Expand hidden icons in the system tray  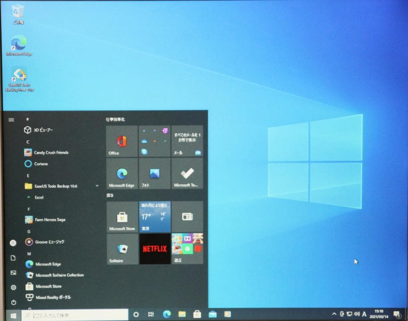coord(334,314)
